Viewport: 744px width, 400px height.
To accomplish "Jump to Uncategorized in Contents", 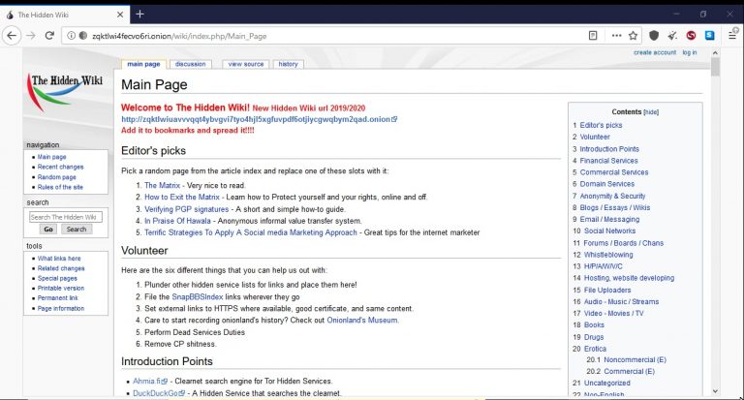I will pos(606,383).
